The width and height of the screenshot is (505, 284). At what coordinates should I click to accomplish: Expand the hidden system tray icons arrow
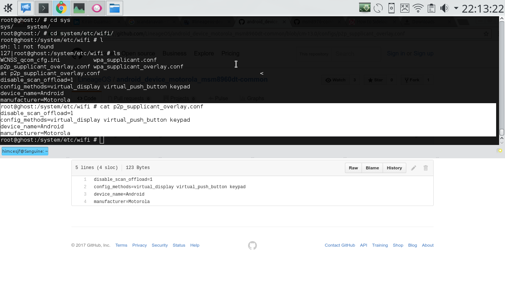tap(456, 8)
